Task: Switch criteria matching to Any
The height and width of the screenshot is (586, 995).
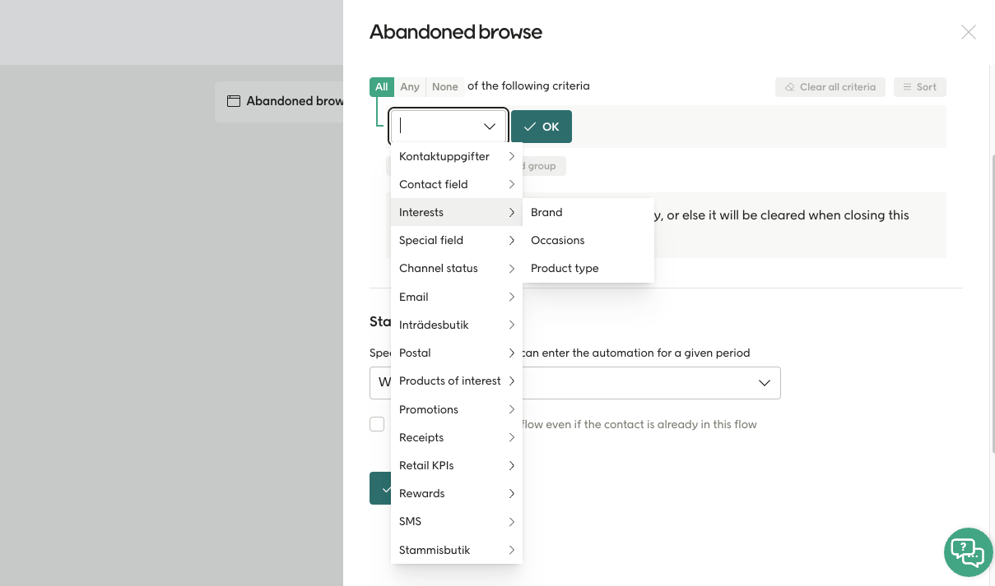Action: coord(410,86)
